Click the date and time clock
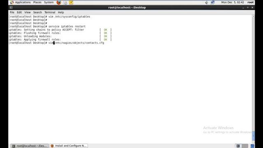 [233, 2]
